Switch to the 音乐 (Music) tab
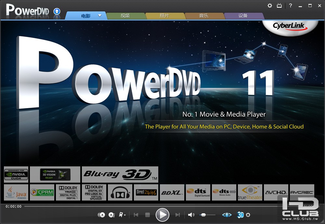This screenshot has width=325, height=224. coord(203,16)
